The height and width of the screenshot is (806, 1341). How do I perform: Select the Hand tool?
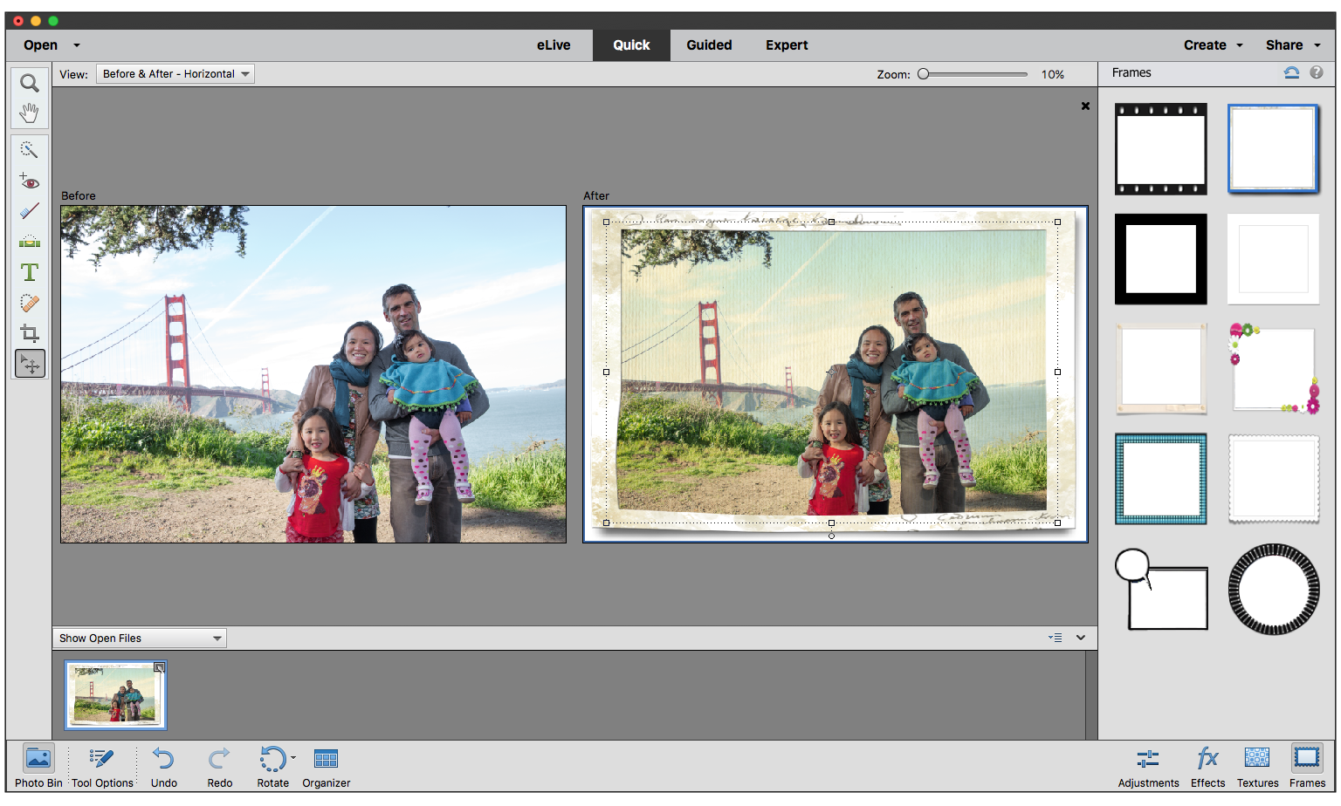[x=30, y=113]
